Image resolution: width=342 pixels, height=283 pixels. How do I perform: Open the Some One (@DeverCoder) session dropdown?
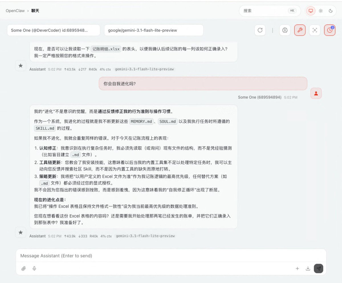click(x=54, y=30)
